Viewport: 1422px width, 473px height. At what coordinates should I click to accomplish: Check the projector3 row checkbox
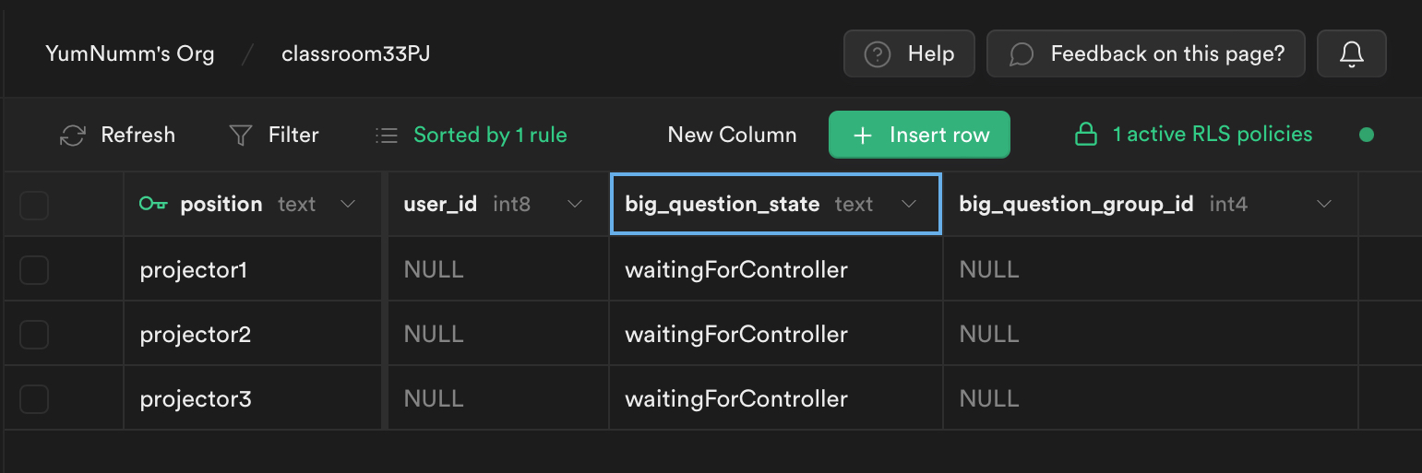pyautogui.click(x=34, y=399)
